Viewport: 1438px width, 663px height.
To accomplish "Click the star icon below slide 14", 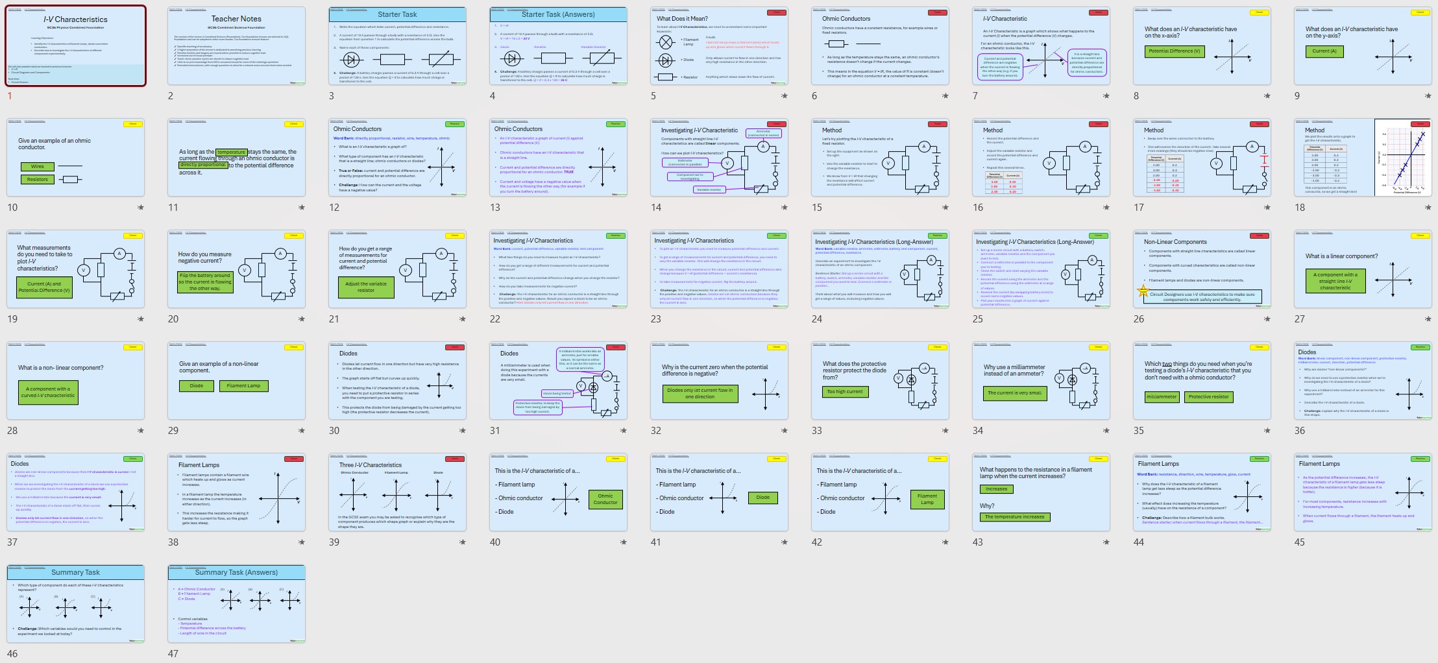I will [784, 208].
